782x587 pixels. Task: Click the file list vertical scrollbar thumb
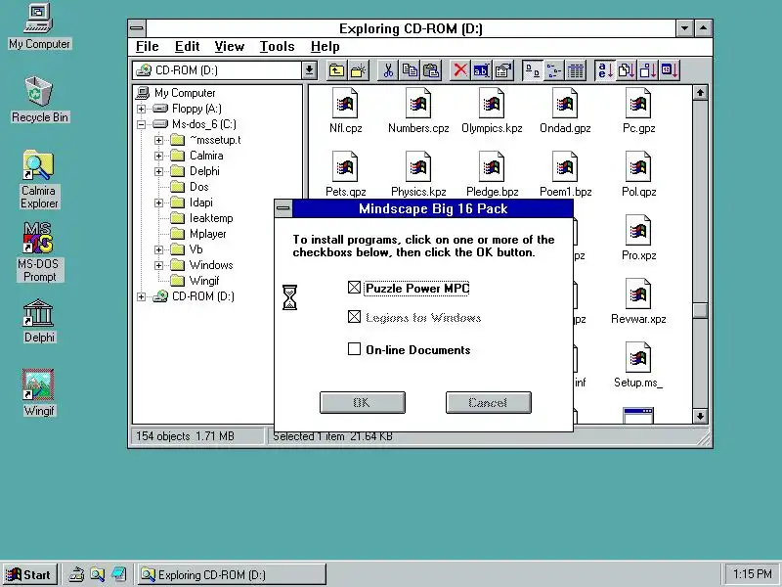(x=700, y=310)
